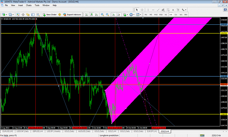Switch timeframe to M30
The height and width of the screenshot is (137, 228).
pos(161,15)
